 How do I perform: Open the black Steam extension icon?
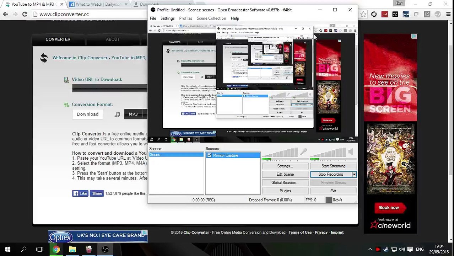coord(395,14)
